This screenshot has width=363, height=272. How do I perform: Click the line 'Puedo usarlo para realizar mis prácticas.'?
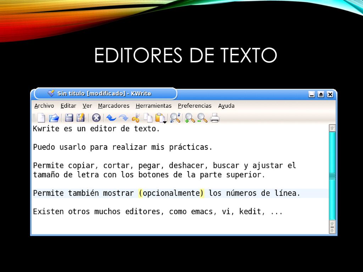point(123,147)
